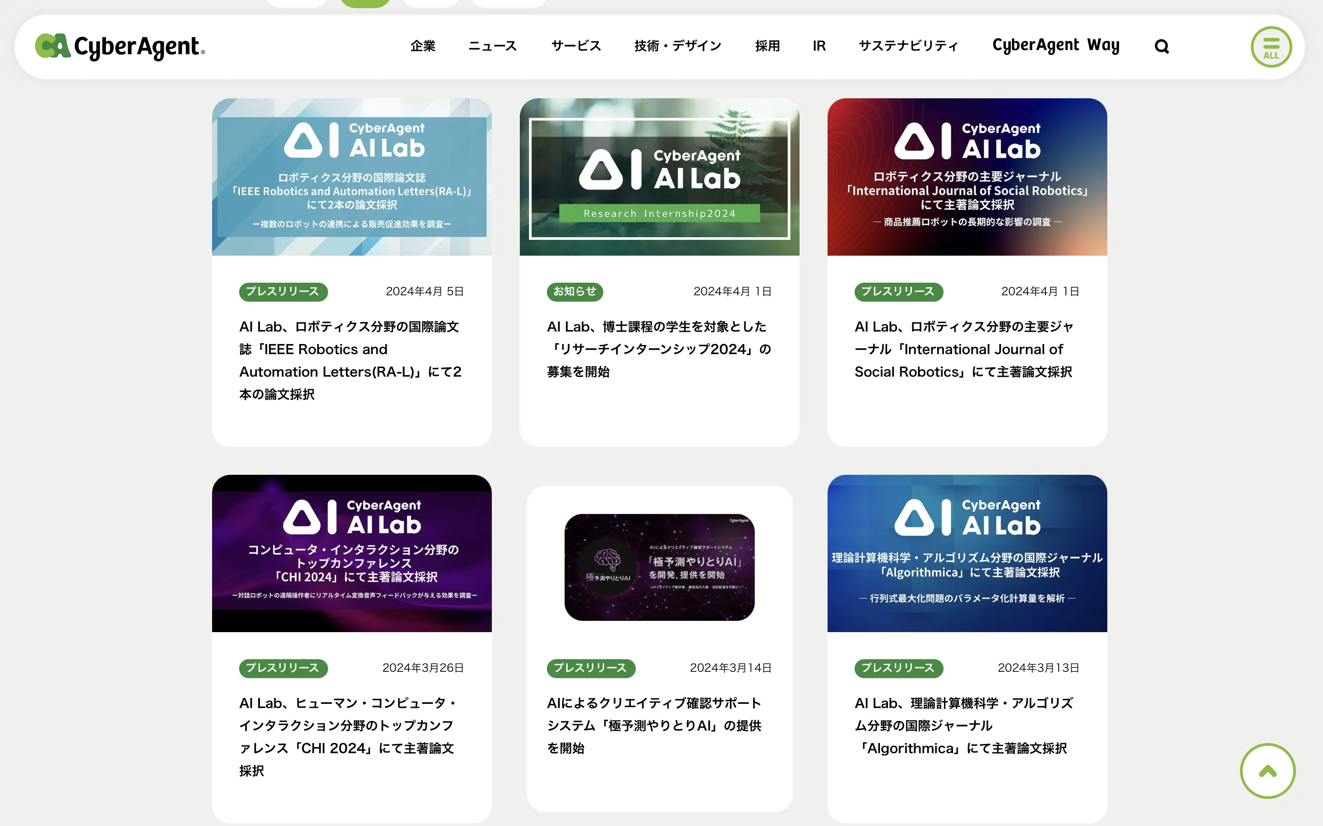The height and width of the screenshot is (826, 1323).
Task: Click the date 2024年3月13日
Action: pos(1039,668)
